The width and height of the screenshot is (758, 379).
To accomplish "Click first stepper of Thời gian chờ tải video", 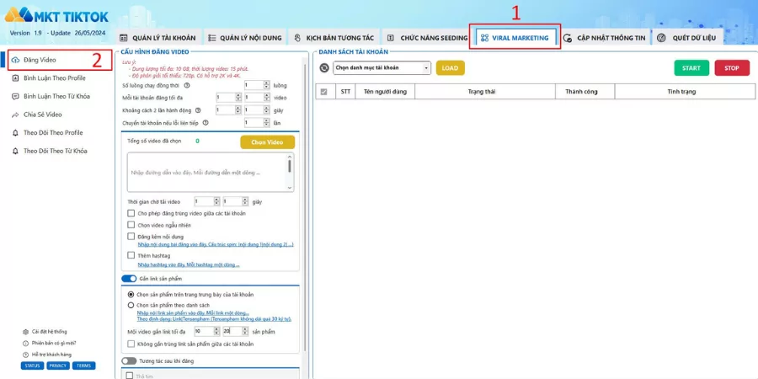I will [216, 201].
